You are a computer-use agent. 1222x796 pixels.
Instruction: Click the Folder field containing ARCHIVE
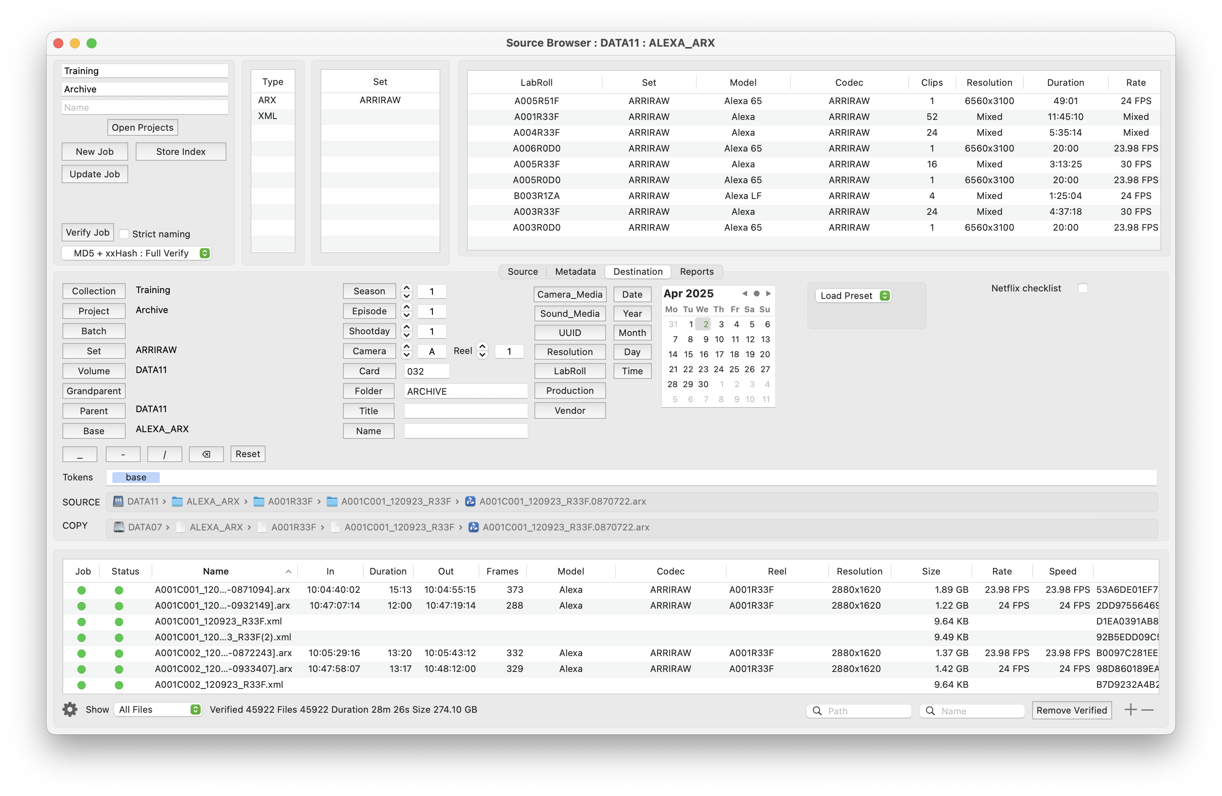(465, 391)
